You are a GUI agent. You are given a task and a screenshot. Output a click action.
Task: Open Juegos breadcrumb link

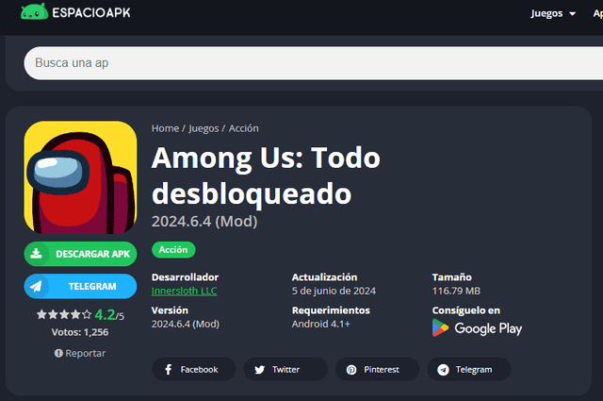click(204, 128)
